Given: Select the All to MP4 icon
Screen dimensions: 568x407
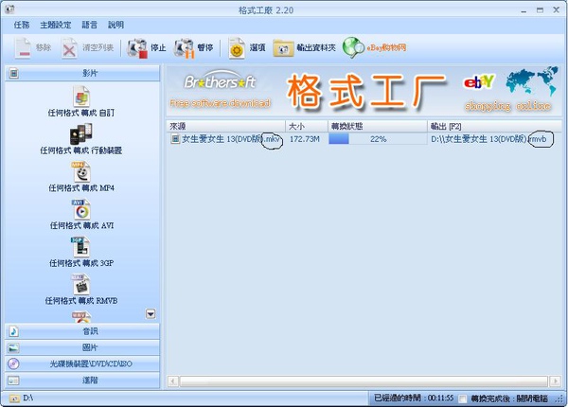Looking at the screenshot, I should click(81, 171).
